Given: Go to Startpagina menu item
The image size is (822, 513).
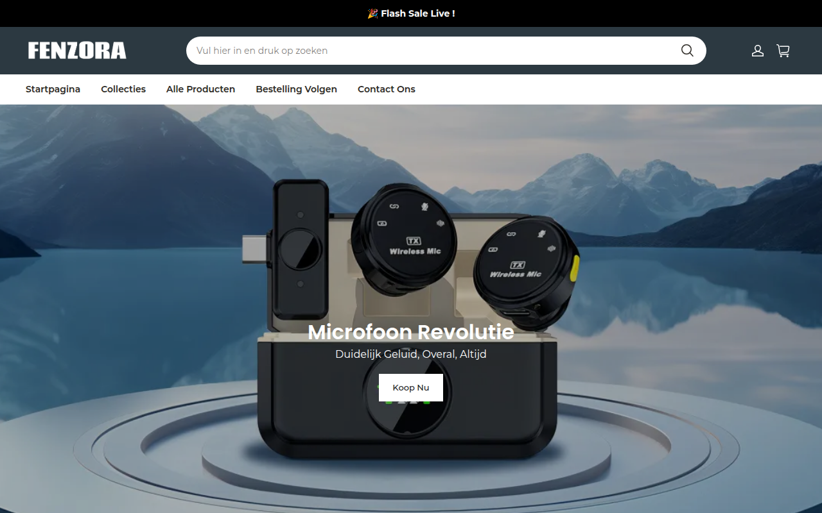Looking at the screenshot, I should click(53, 89).
